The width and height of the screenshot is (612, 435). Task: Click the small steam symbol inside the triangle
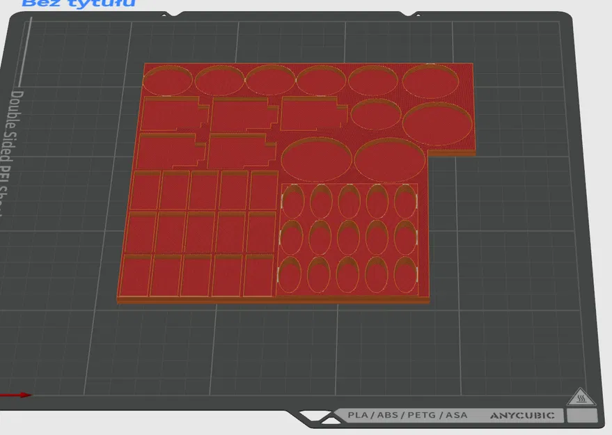click(580, 398)
